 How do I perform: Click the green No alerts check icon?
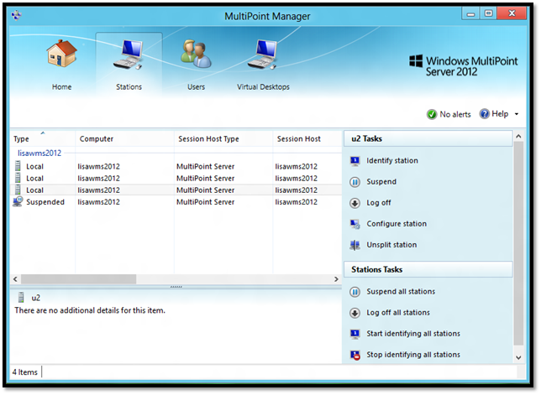point(431,114)
